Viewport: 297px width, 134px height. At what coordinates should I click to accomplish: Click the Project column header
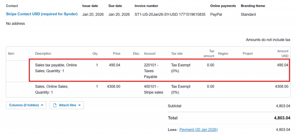(x=248, y=54)
